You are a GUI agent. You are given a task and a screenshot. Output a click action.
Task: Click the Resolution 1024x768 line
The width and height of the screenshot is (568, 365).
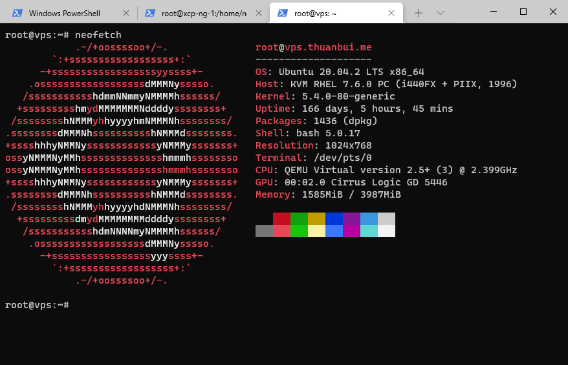click(x=314, y=146)
